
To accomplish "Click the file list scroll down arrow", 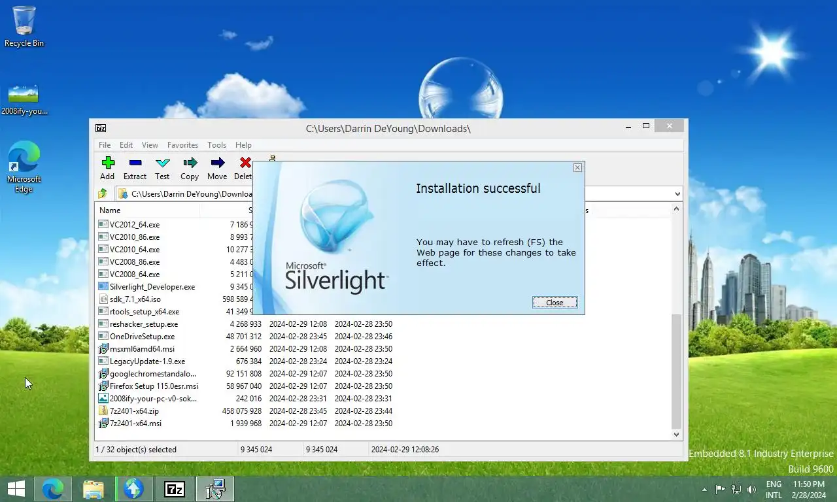I will tap(677, 435).
